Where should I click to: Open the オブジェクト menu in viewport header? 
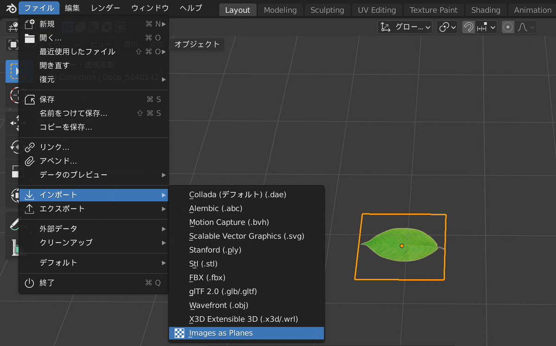tap(197, 45)
